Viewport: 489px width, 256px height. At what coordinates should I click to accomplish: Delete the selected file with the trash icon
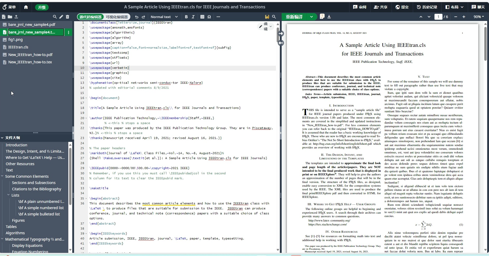tap(68, 17)
